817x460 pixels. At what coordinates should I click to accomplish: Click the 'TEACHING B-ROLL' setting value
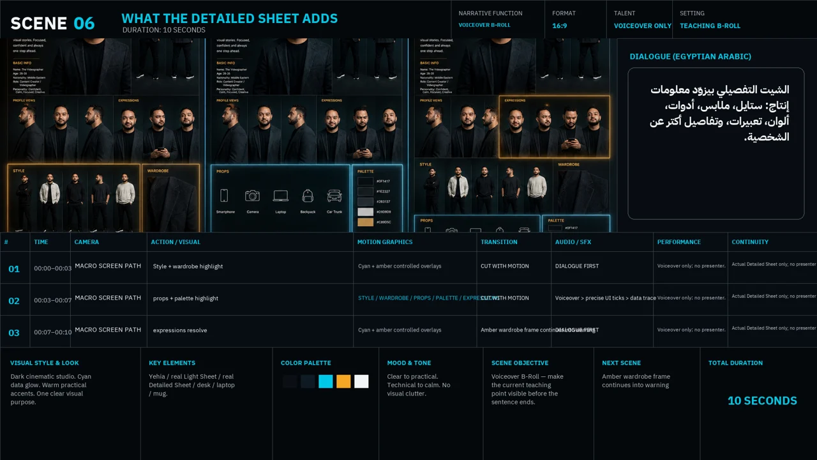pos(710,26)
